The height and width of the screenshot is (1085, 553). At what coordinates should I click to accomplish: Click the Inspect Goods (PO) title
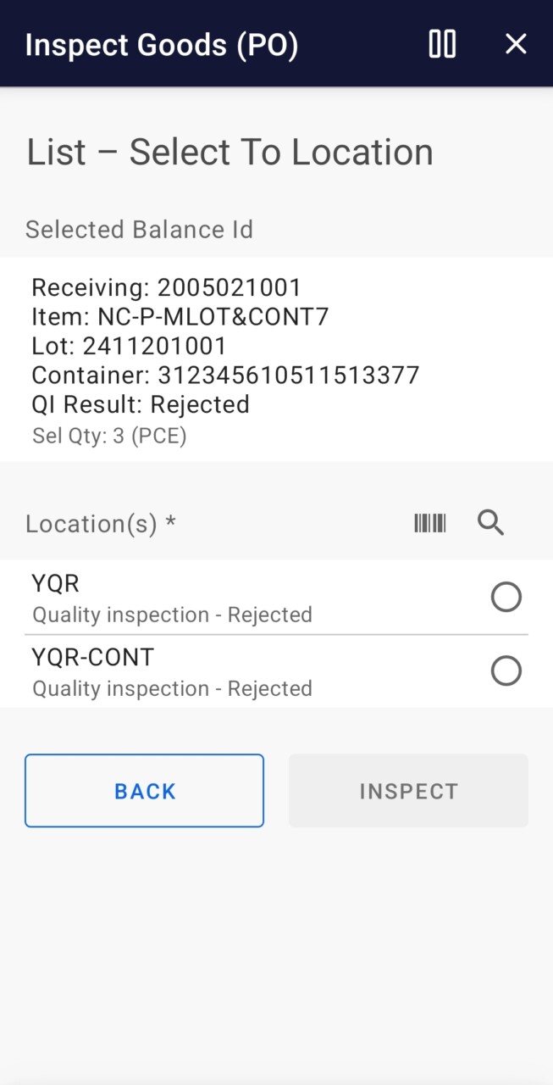click(x=162, y=44)
